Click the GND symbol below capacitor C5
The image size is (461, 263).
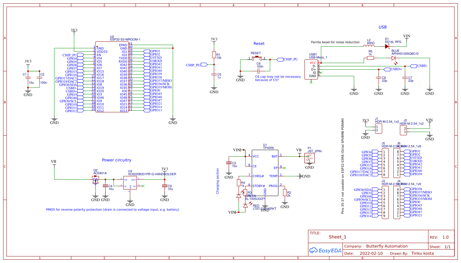tap(214, 90)
